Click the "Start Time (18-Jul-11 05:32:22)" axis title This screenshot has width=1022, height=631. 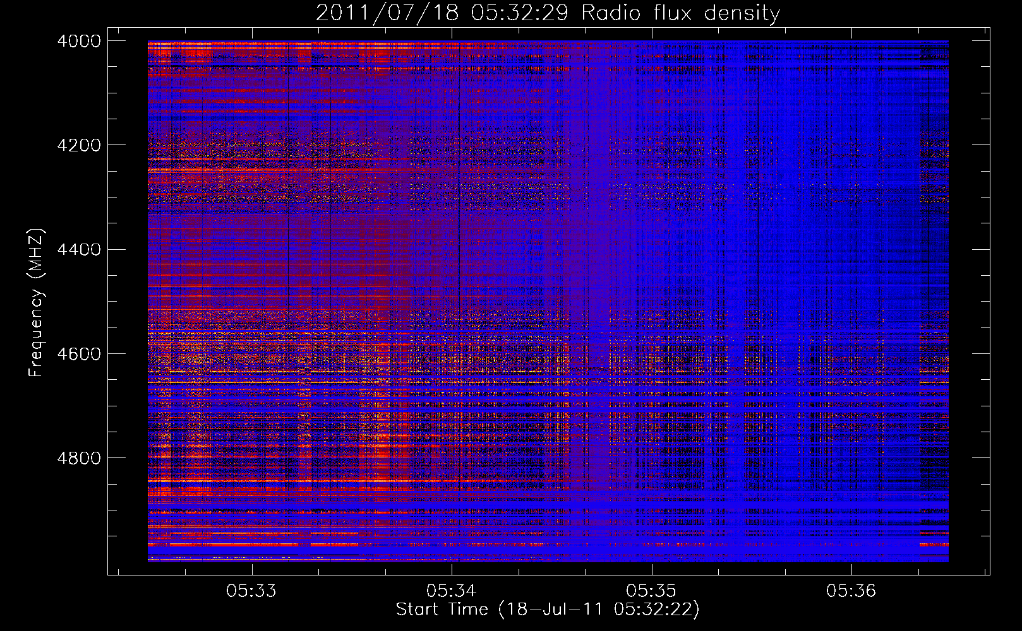(x=548, y=610)
